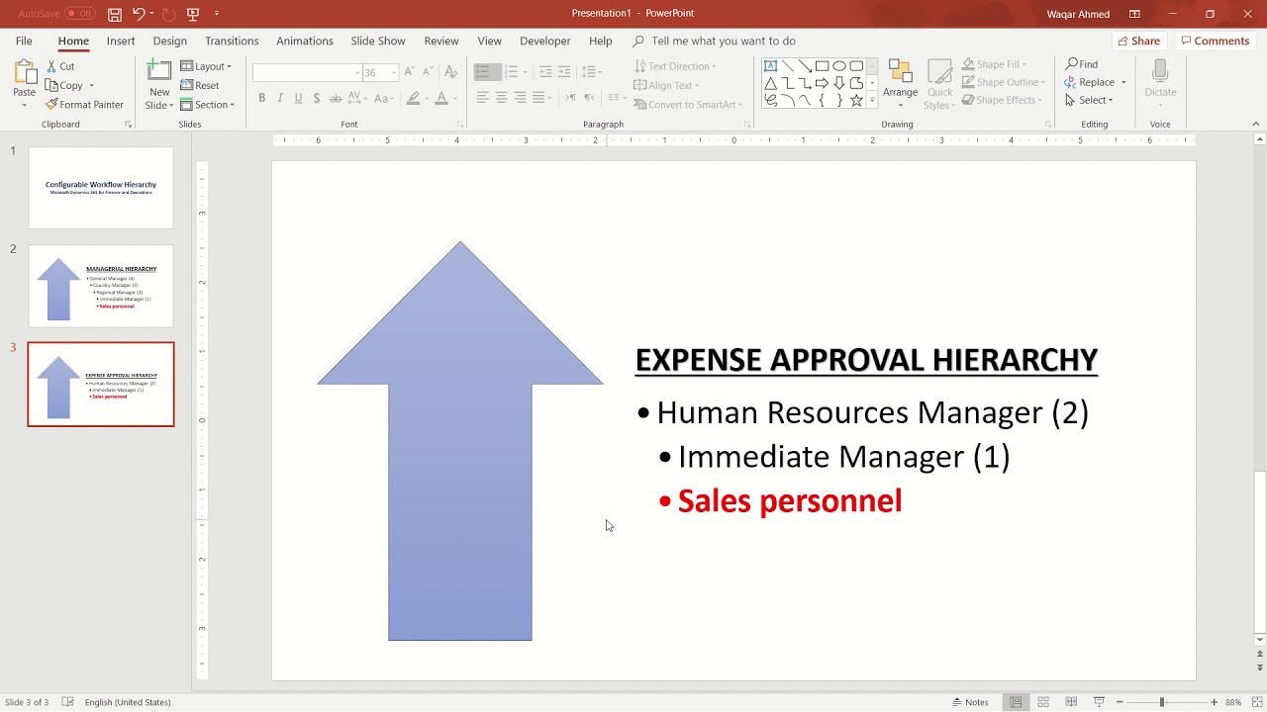Adjust the zoom slider handle
The height and width of the screenshot is (712, 1267).
tap(1162, 702)
